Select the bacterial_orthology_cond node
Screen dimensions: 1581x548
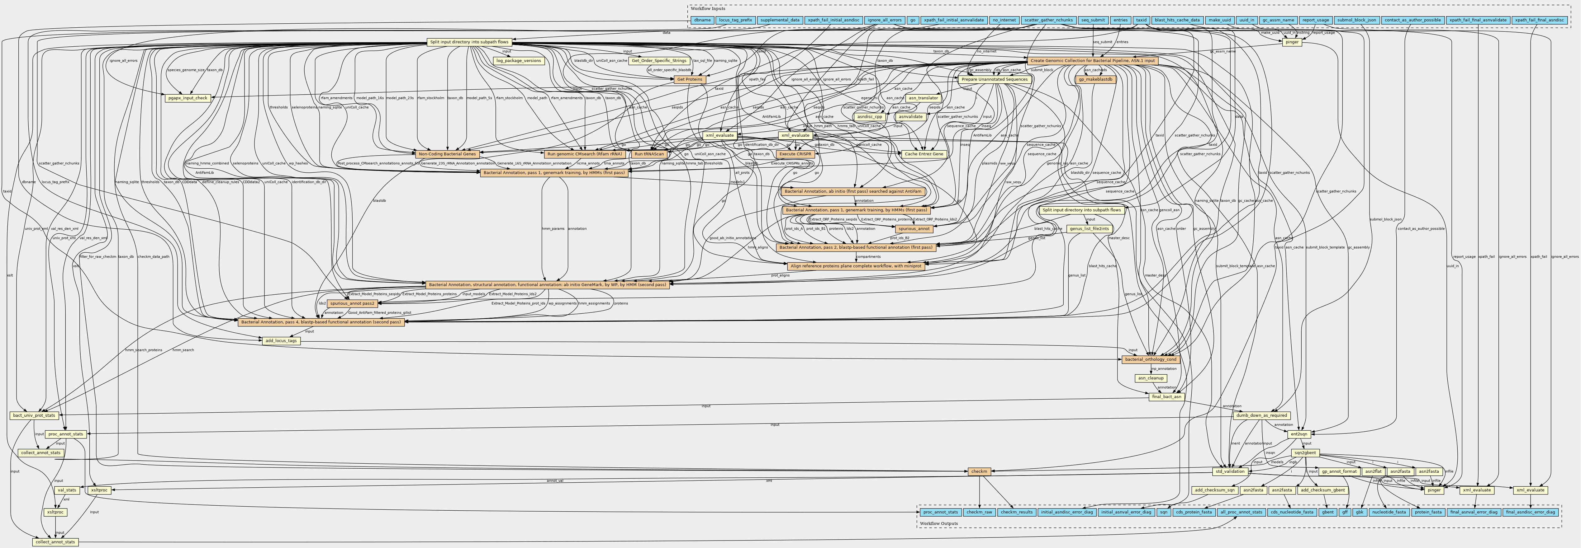[x=1150, y=359]
